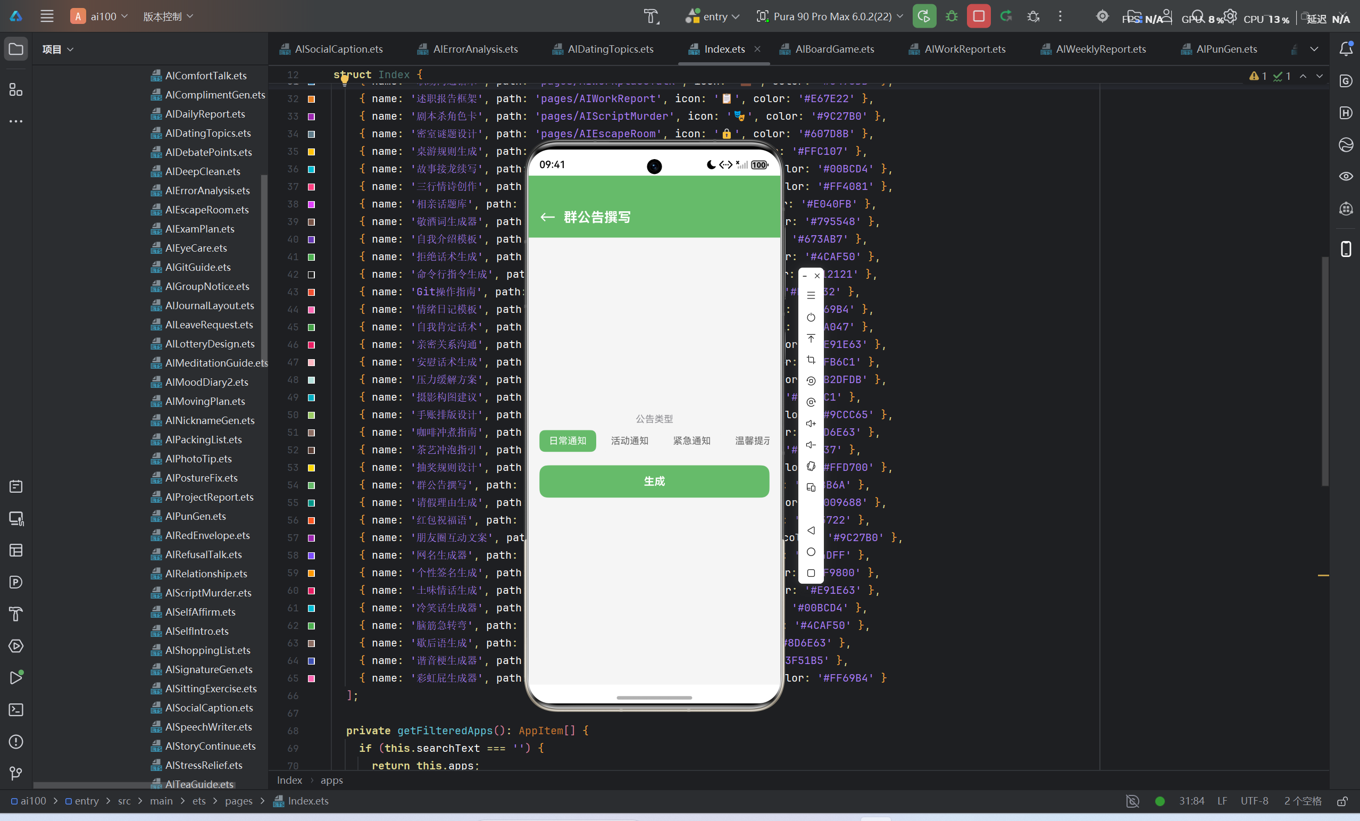Click the emulator back triangle
This screenshot has width=1360, height=821.
(810, 530)
